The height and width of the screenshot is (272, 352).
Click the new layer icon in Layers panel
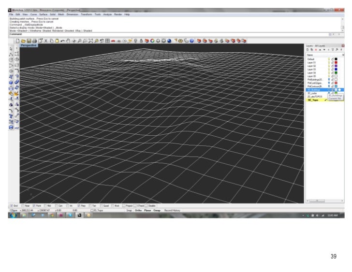click(x=308, y=50)
